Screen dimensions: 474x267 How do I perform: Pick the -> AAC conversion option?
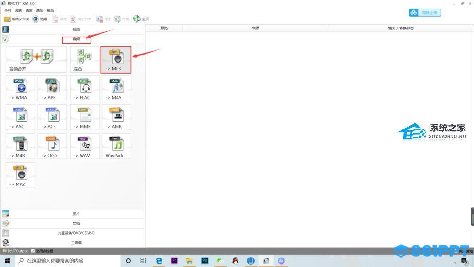click(20, 117)
